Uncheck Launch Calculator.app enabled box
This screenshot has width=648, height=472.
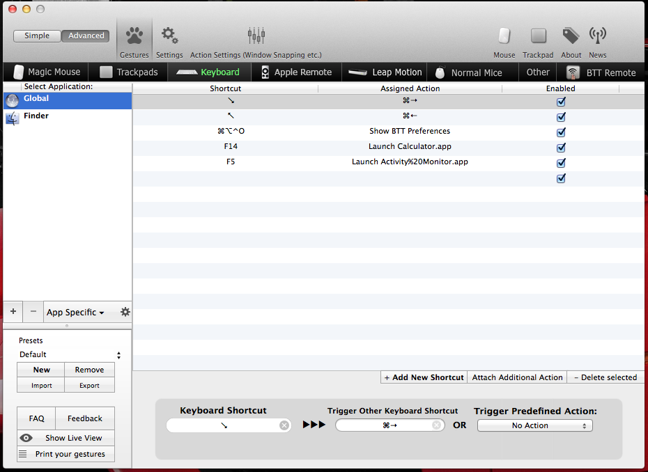561,148
